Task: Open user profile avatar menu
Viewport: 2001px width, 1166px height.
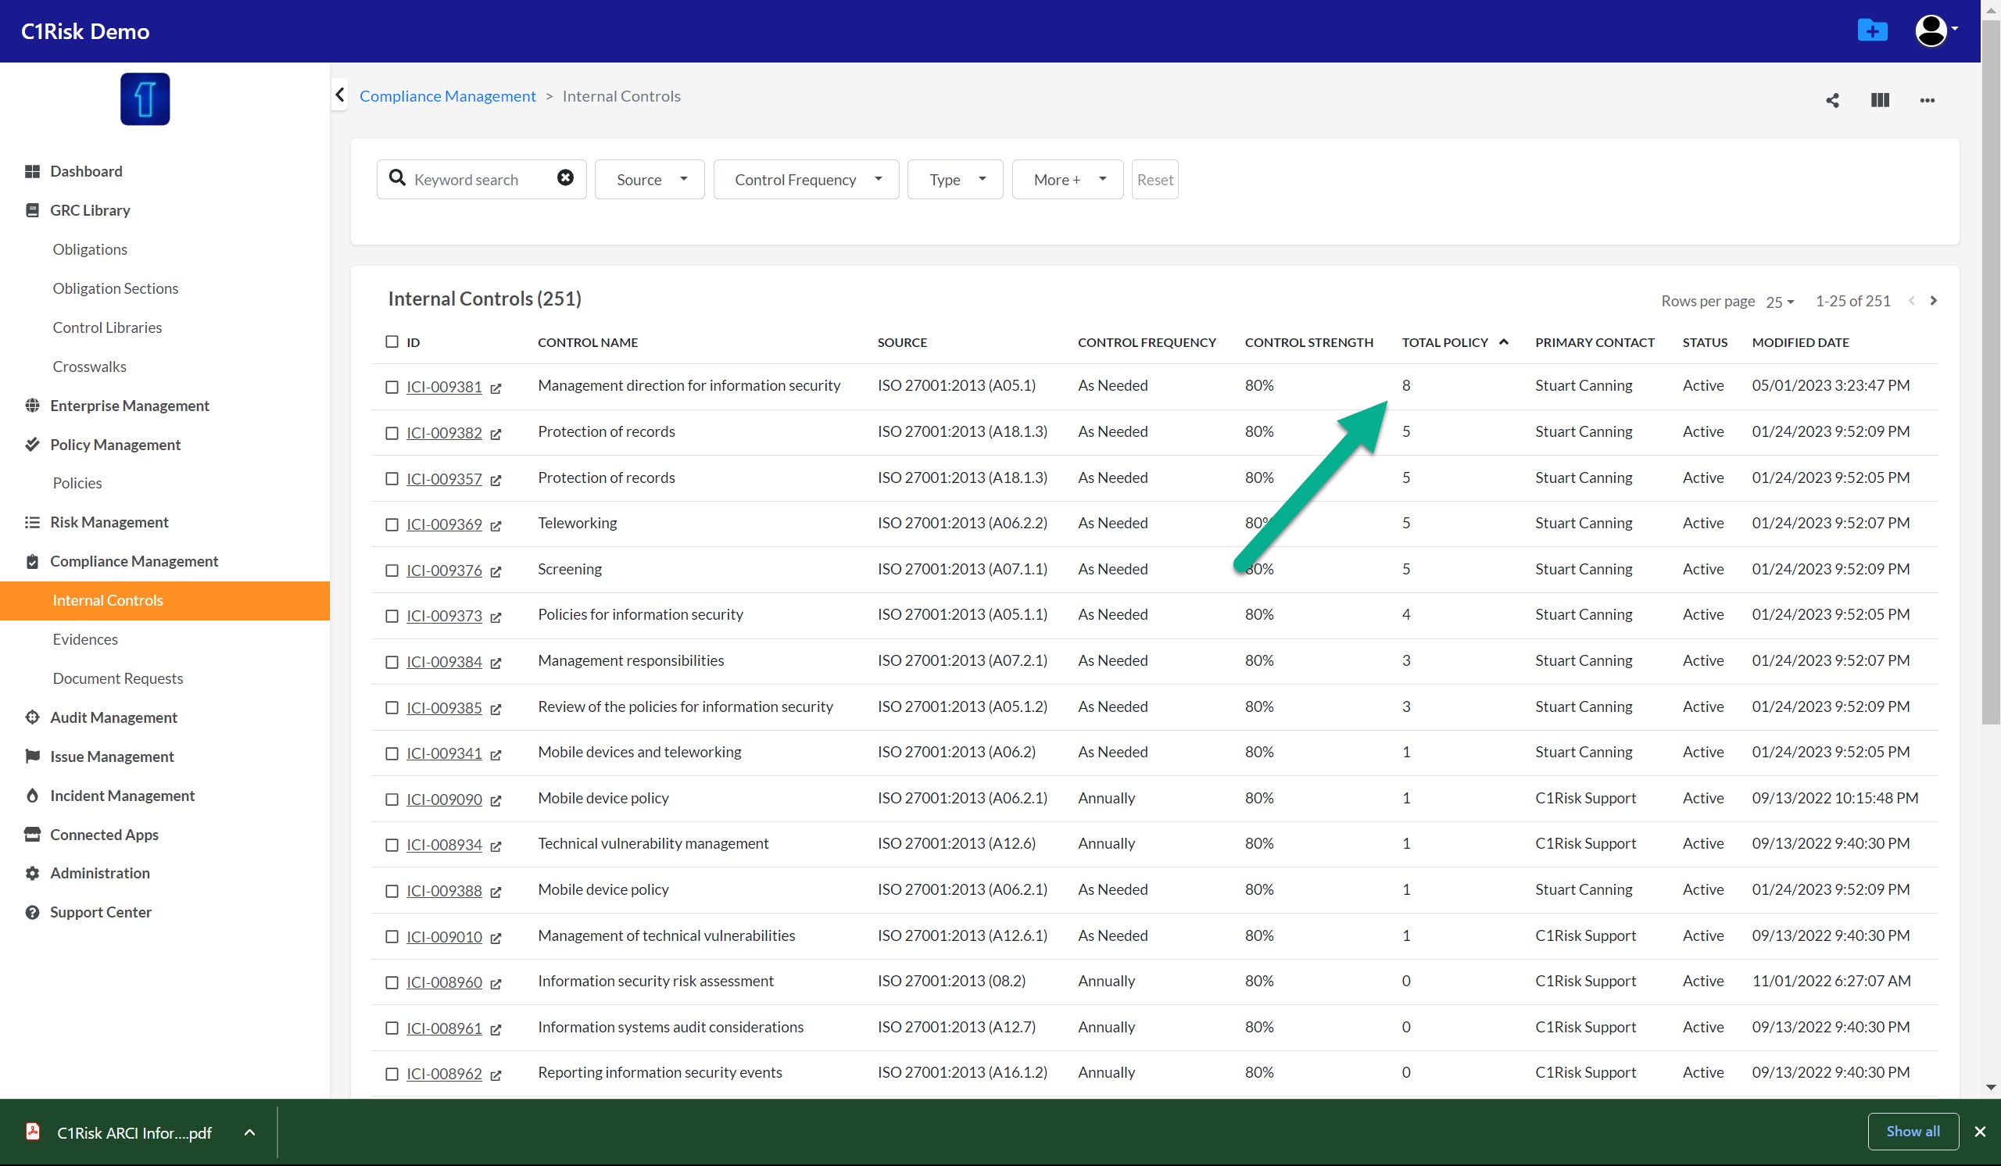Action: 1933,31
